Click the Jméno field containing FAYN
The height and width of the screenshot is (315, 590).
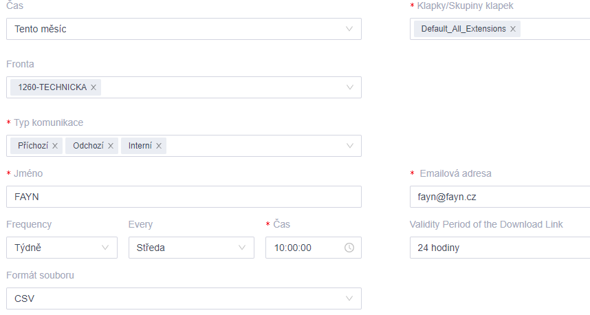184,197
